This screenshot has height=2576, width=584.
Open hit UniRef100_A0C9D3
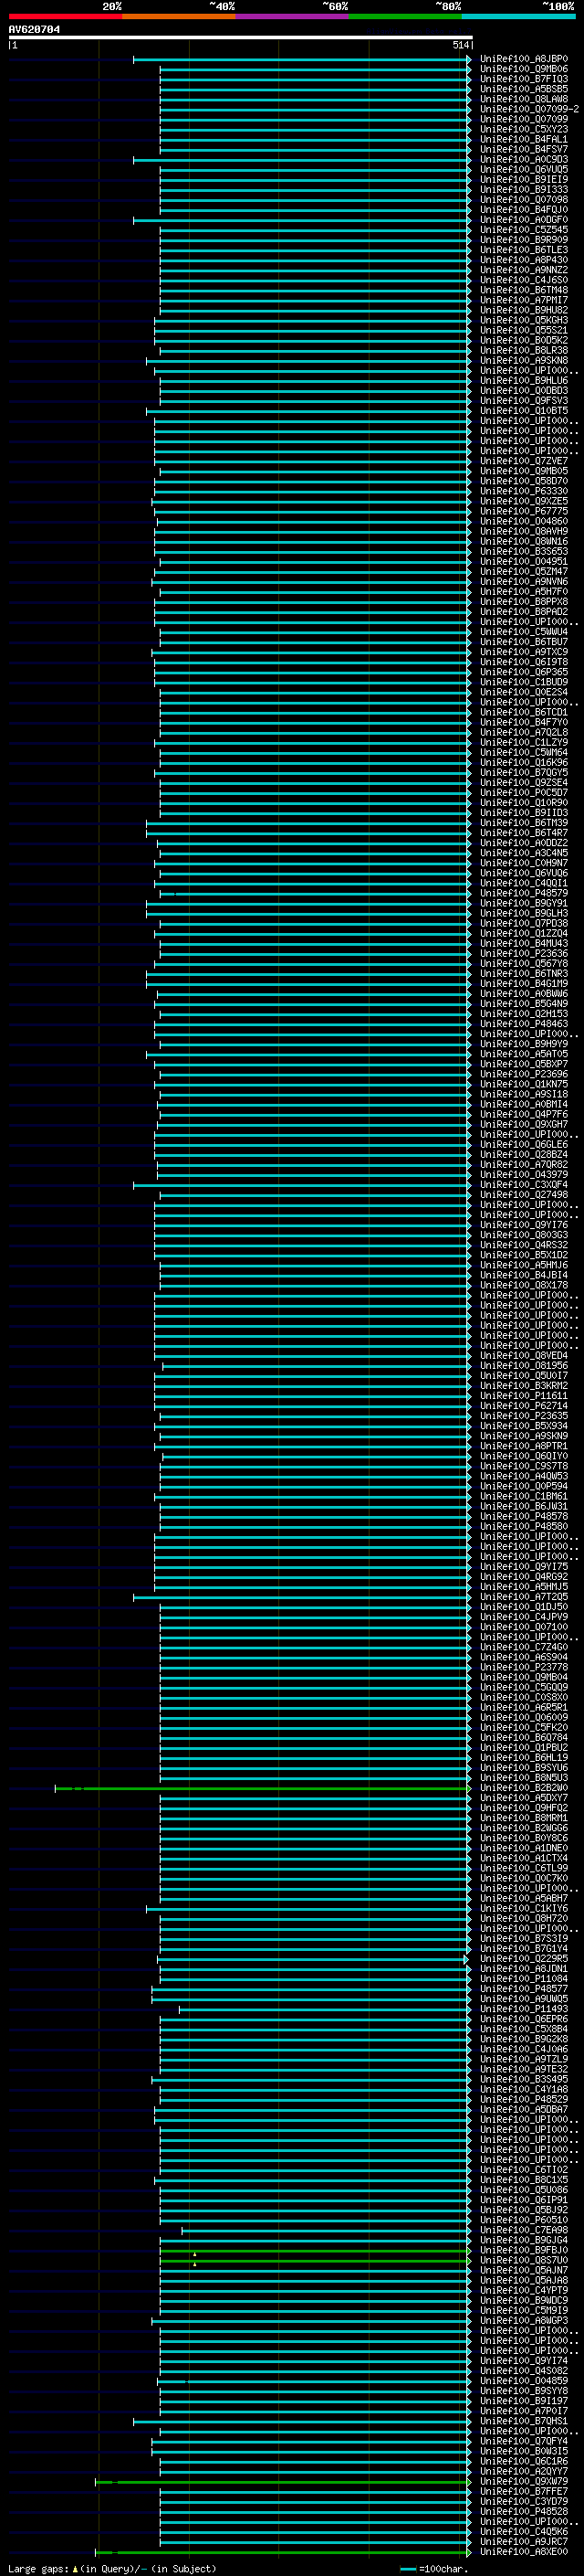524,160
